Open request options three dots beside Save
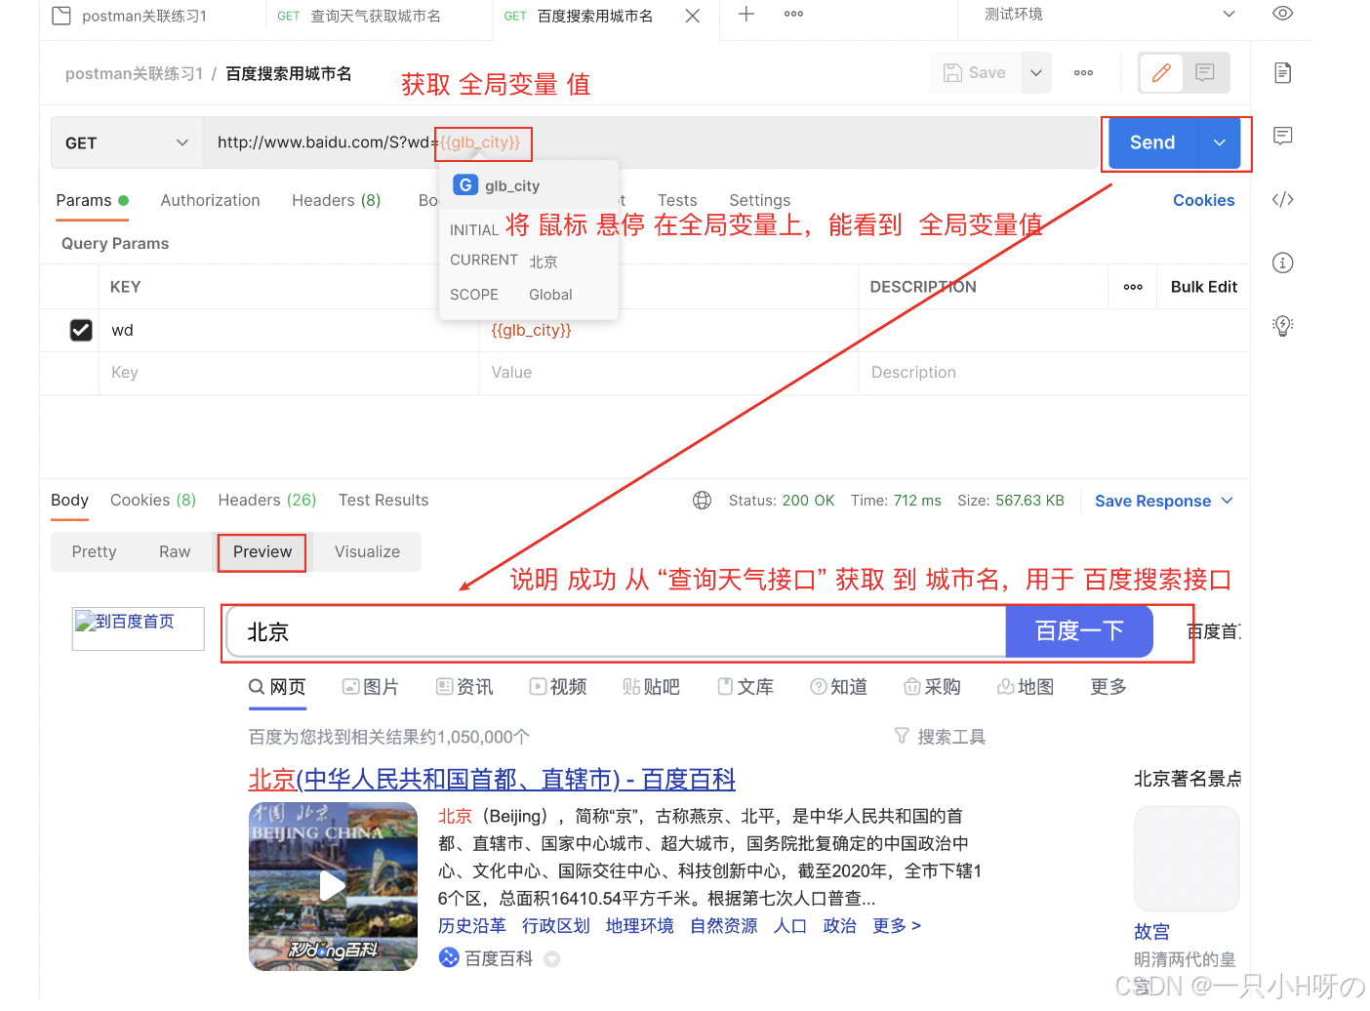Screen dimensions: 1370x1011 click(1083, 73)
